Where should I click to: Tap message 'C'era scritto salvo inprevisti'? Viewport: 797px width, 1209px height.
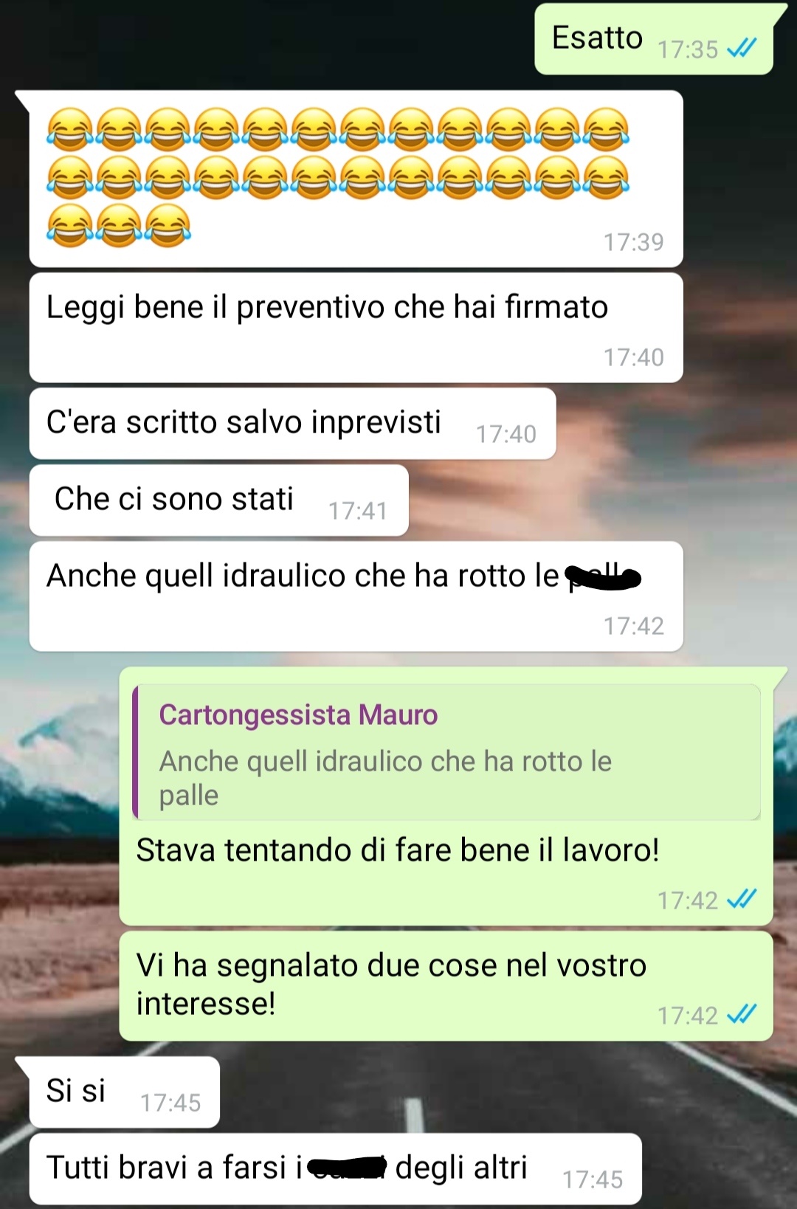[x=292, y=424]
